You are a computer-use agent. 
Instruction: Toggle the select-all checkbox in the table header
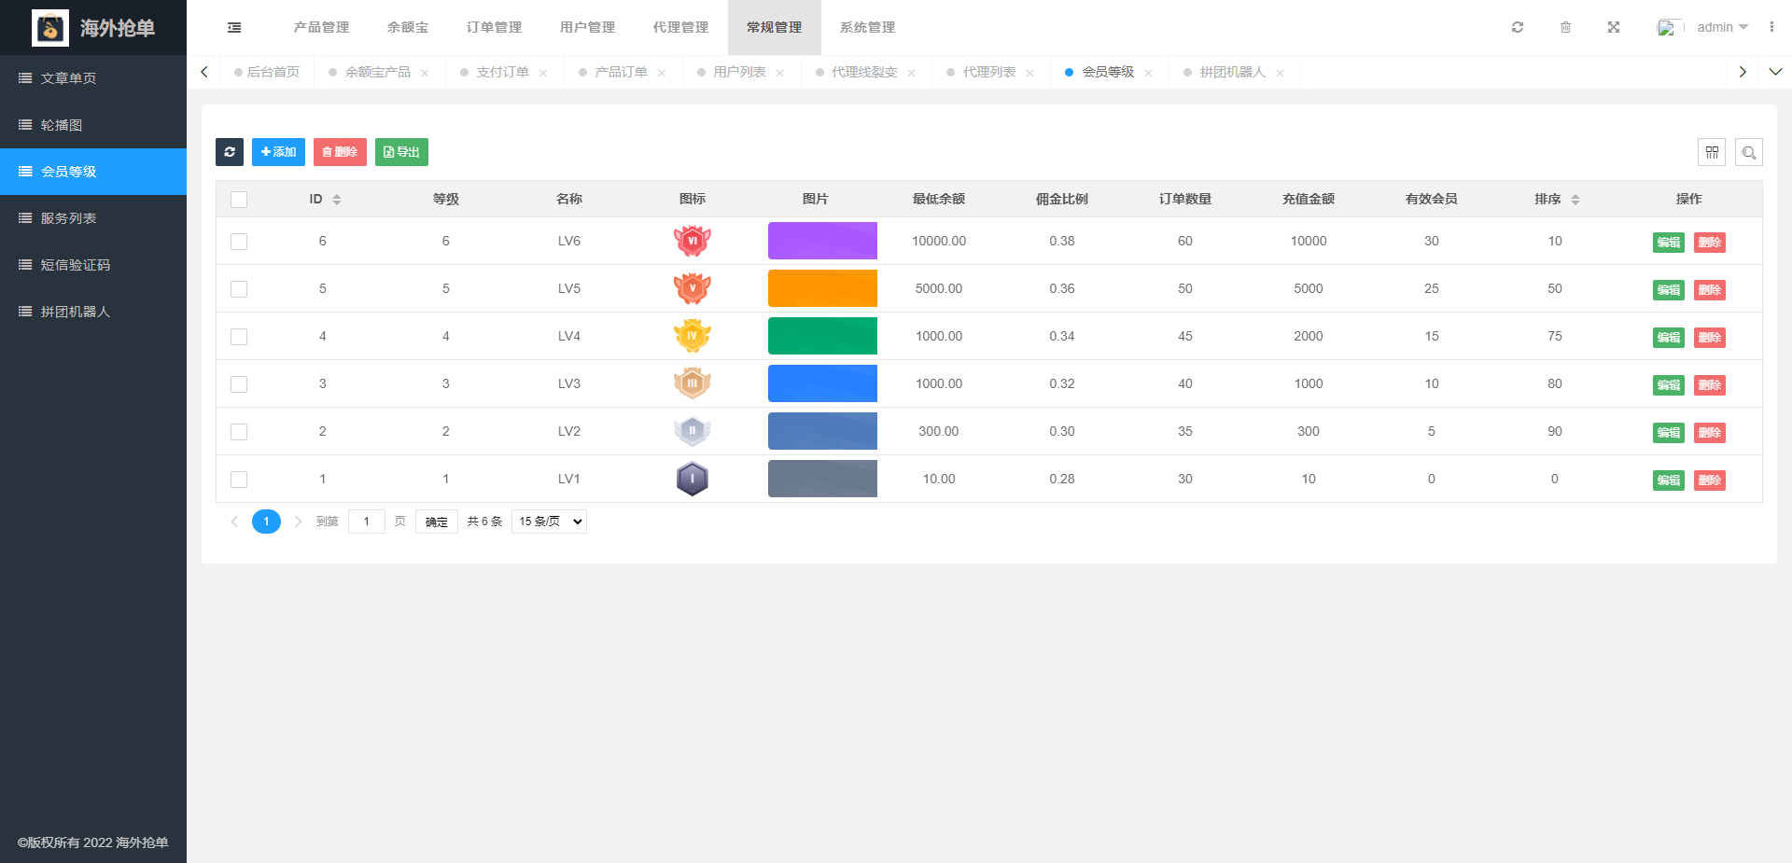(x=239, y=200)
